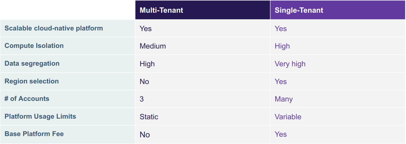Click Multi-Tenant No for Region selection
Viewport: 406px width, 144px height.
144,82
